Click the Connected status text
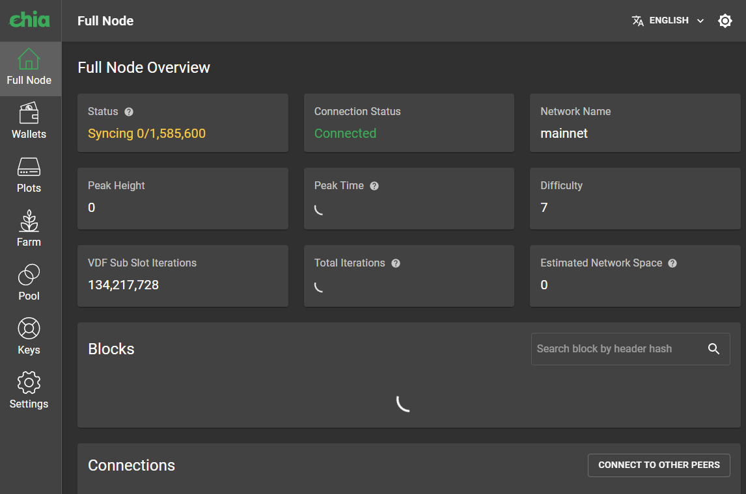The height and width of the screenshot is (494, 746). 346,133
